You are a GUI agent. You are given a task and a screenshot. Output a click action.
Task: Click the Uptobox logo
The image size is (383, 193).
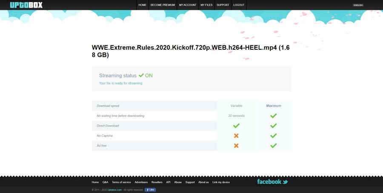[26, 5]
